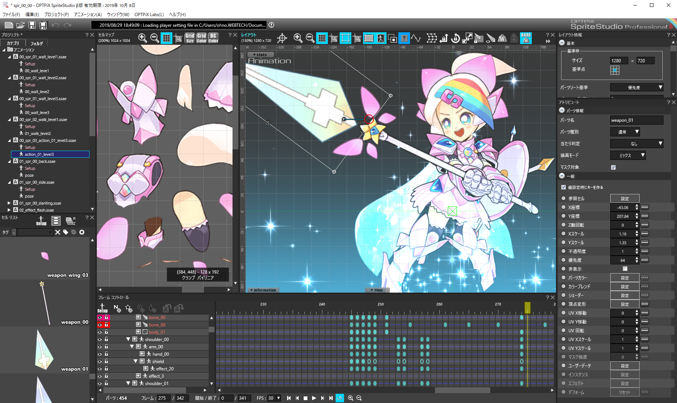
Task: Open the 描画モード dropdown
Action: pos(628,155)
